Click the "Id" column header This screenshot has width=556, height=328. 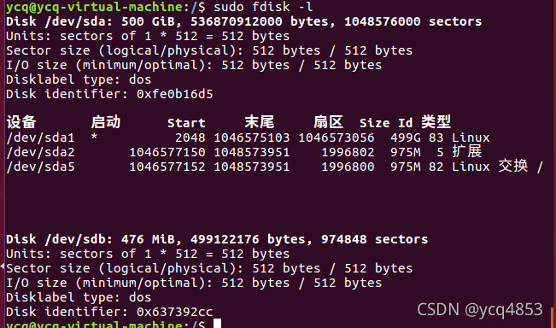coord(406,123)
